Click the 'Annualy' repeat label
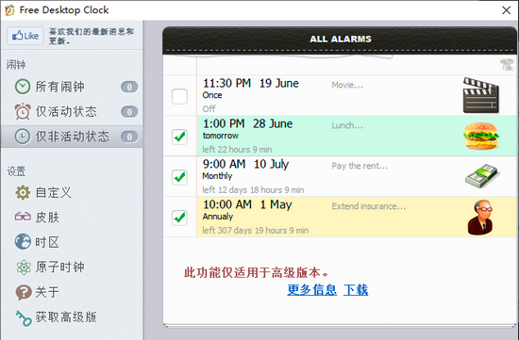519x340 pixels. coord(218,217)
